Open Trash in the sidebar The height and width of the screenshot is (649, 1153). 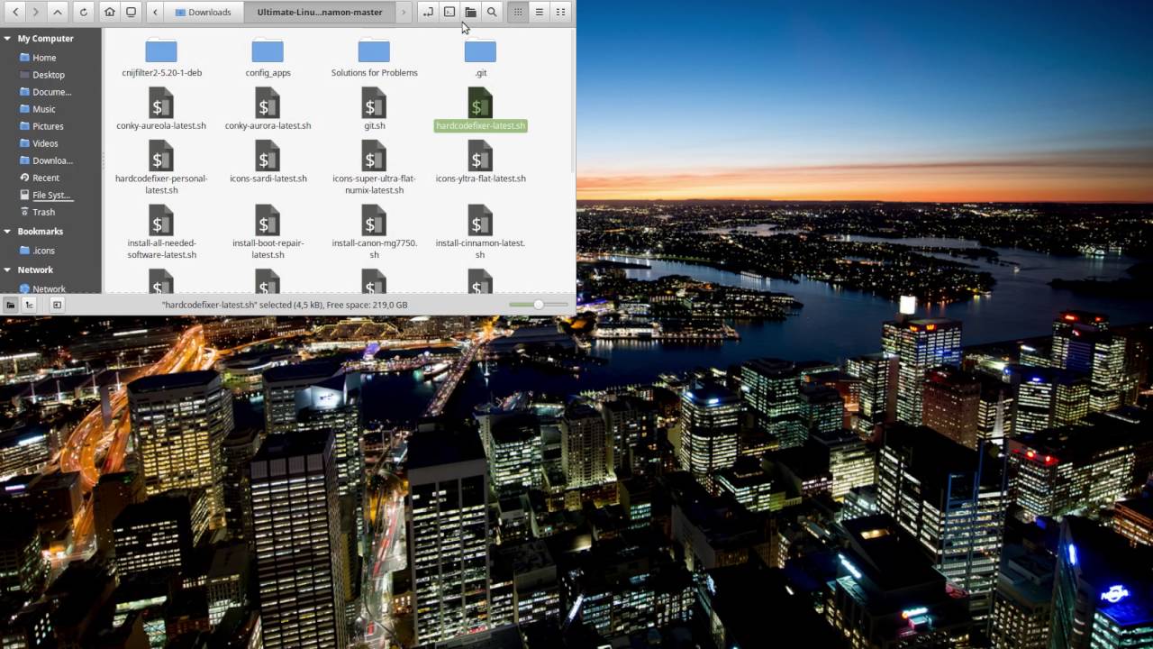(43, 212)
